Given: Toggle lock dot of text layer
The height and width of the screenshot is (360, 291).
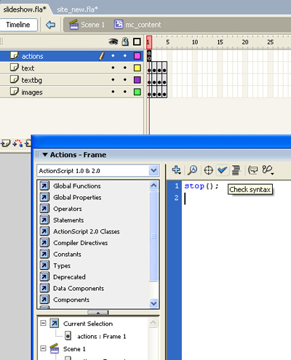Looking at the screenshot, I should click(x=125, y=68).
